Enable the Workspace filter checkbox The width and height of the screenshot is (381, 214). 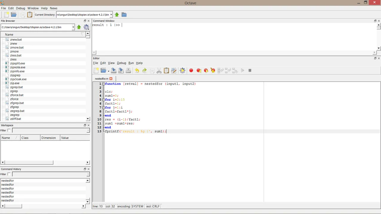coord(9,130)
